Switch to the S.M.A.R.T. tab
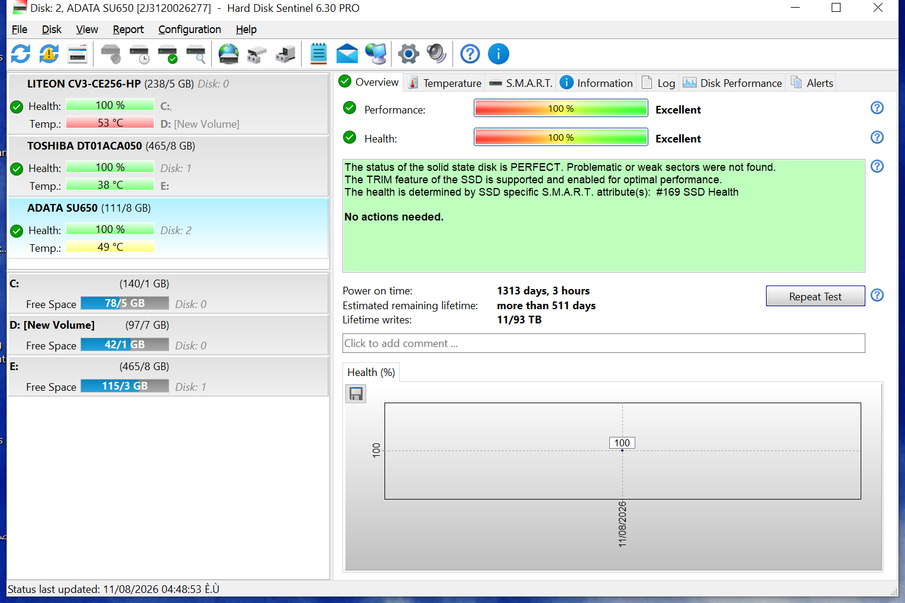 [521, 83]
